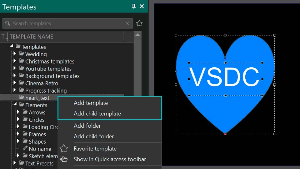The image size is (300, 169).
Task: Expand the Background templates folder
Action: 15,75
